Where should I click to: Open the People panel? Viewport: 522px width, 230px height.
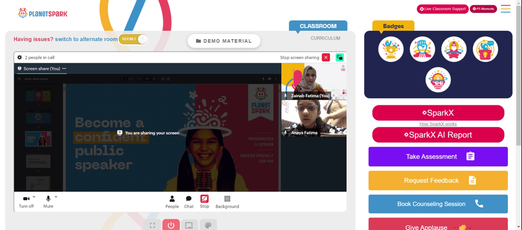(x=172, y=202)
